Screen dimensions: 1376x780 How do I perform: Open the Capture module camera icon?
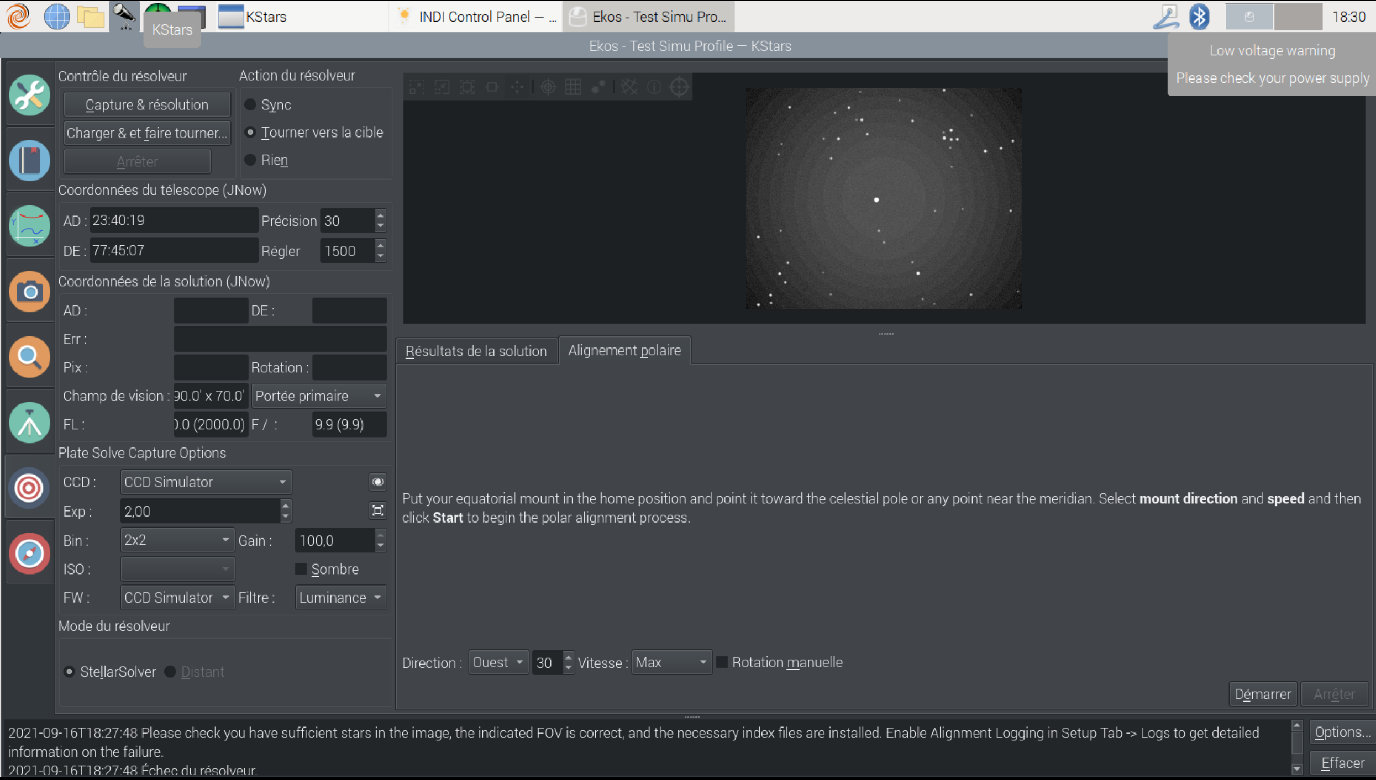29,291
